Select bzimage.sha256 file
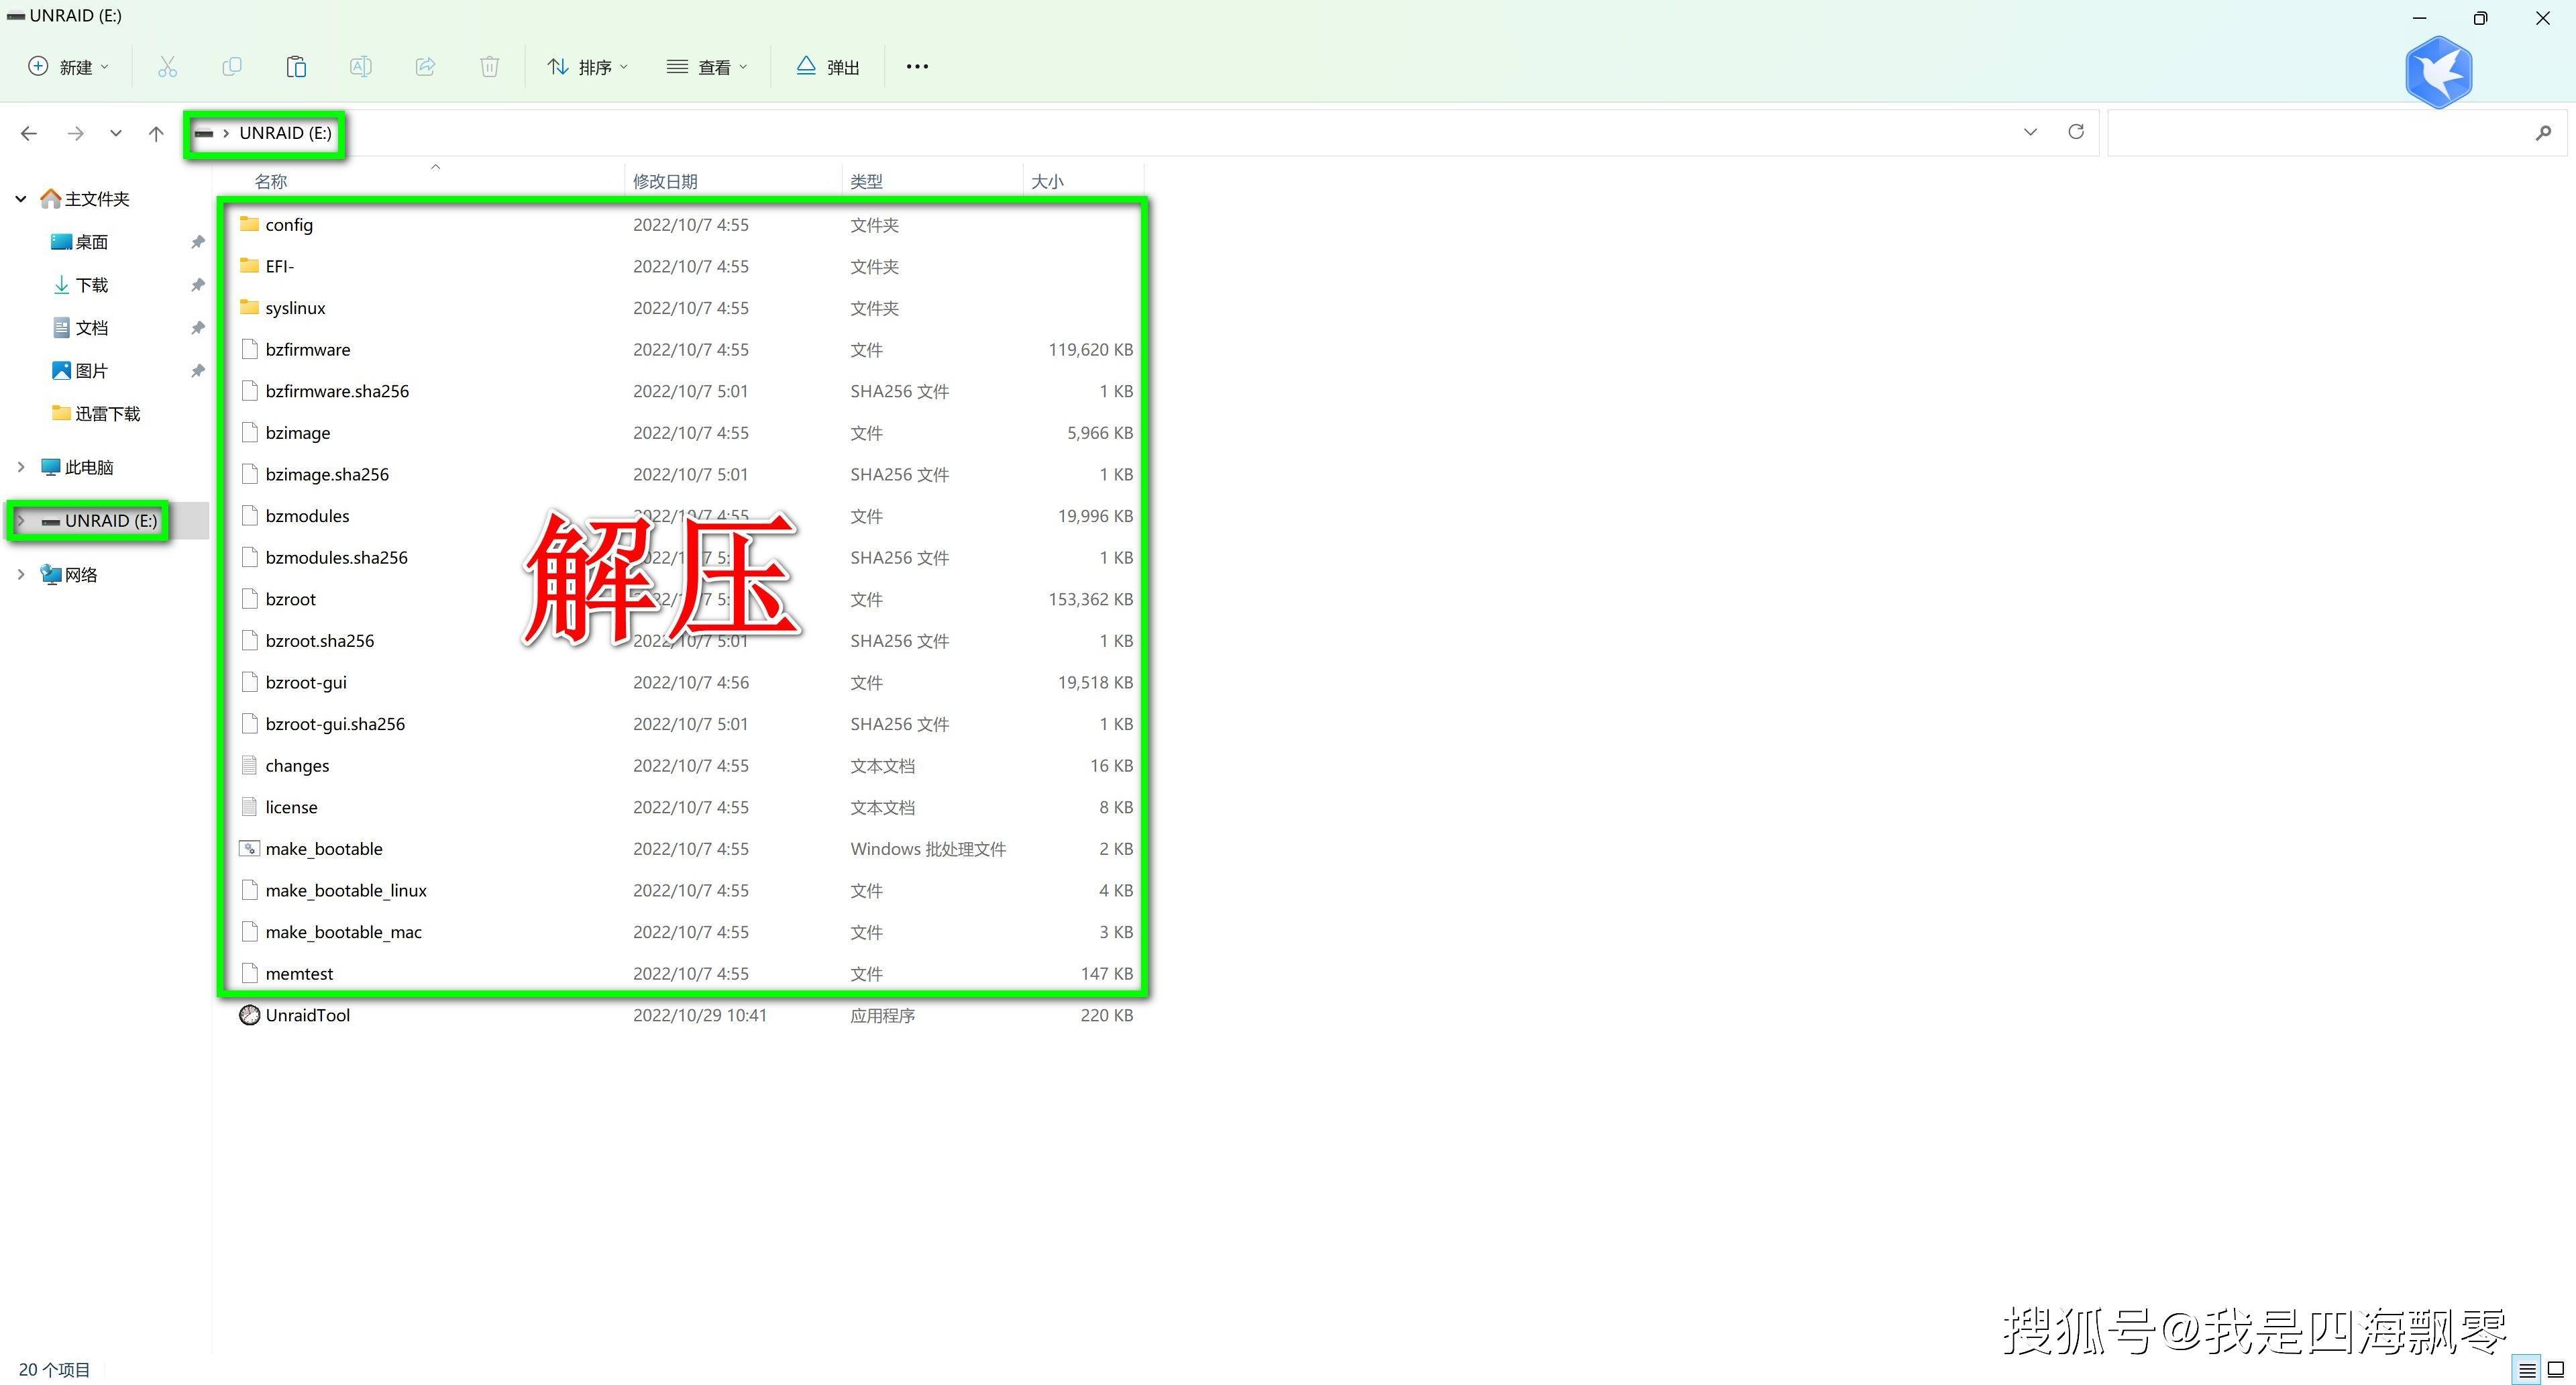 click(327, 474)
